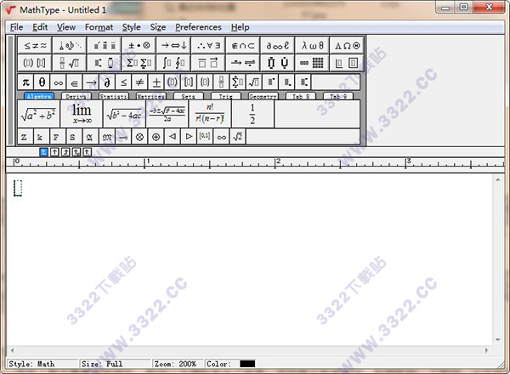Image resolution: width=510 pixels, height=374 pixels.
Task: Insert the square root of 2 expression
Action: (x=238, y=137)
